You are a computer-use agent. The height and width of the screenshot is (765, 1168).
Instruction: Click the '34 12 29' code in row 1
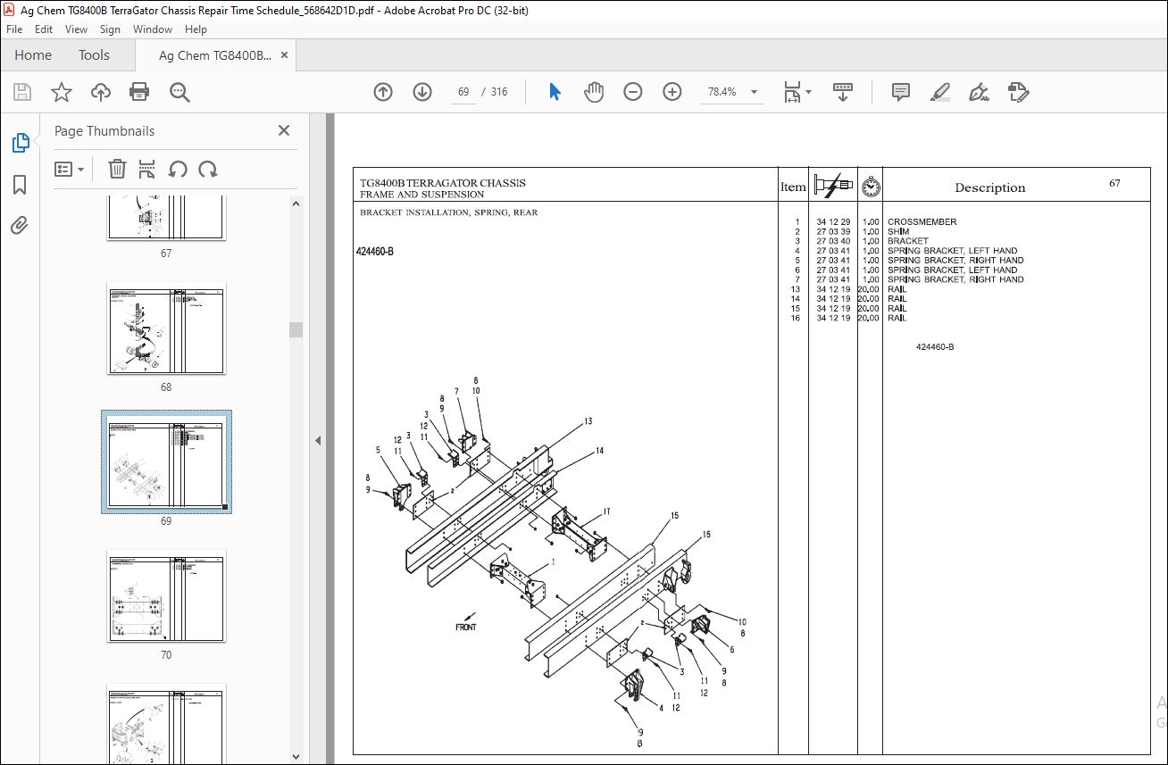[x=833, y=222]
